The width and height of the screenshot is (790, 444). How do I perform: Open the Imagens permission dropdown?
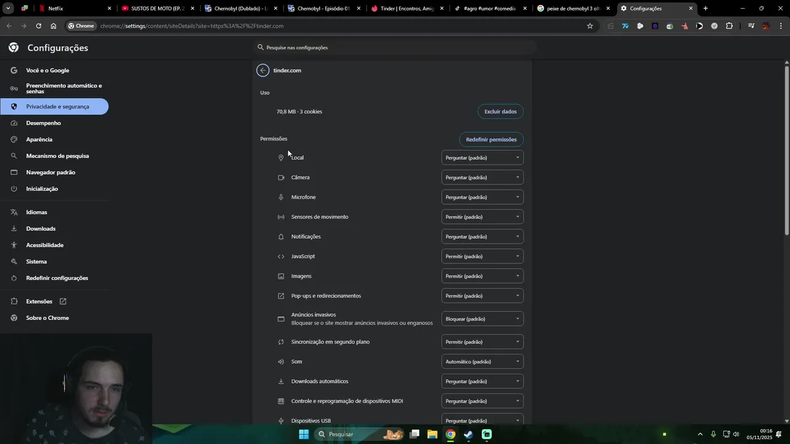(483, 276)
